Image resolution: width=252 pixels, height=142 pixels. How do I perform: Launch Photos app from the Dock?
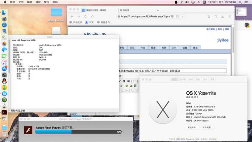[x=4, y=44]
